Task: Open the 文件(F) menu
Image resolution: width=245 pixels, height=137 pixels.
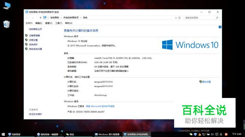Action: click(x=29, y=23)
